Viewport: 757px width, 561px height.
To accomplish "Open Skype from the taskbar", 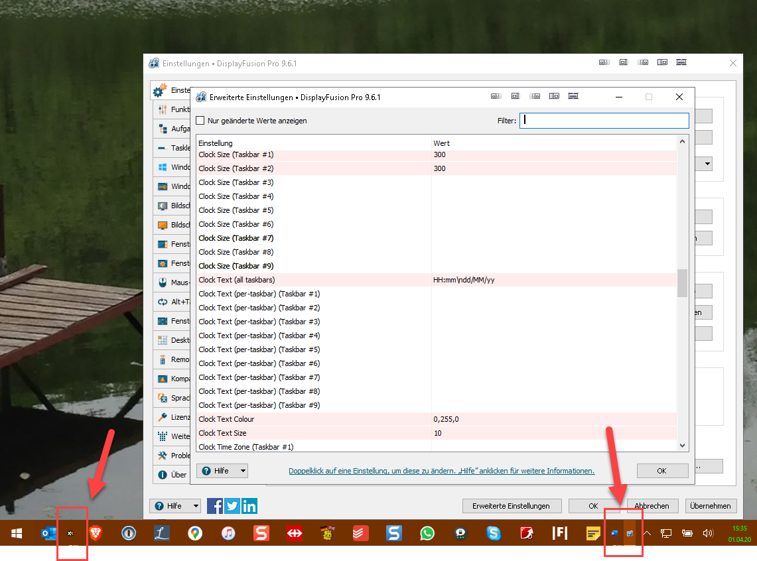I will (493, 533).
